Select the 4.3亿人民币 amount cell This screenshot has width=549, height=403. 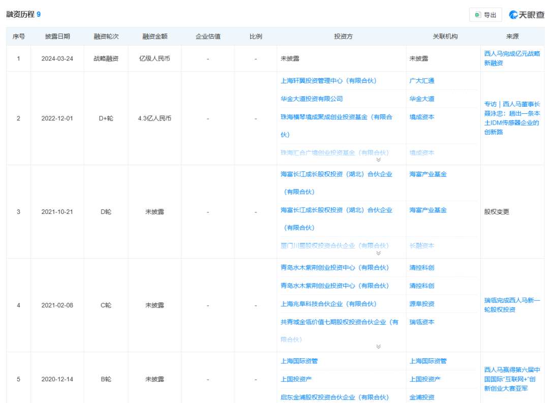155,118
